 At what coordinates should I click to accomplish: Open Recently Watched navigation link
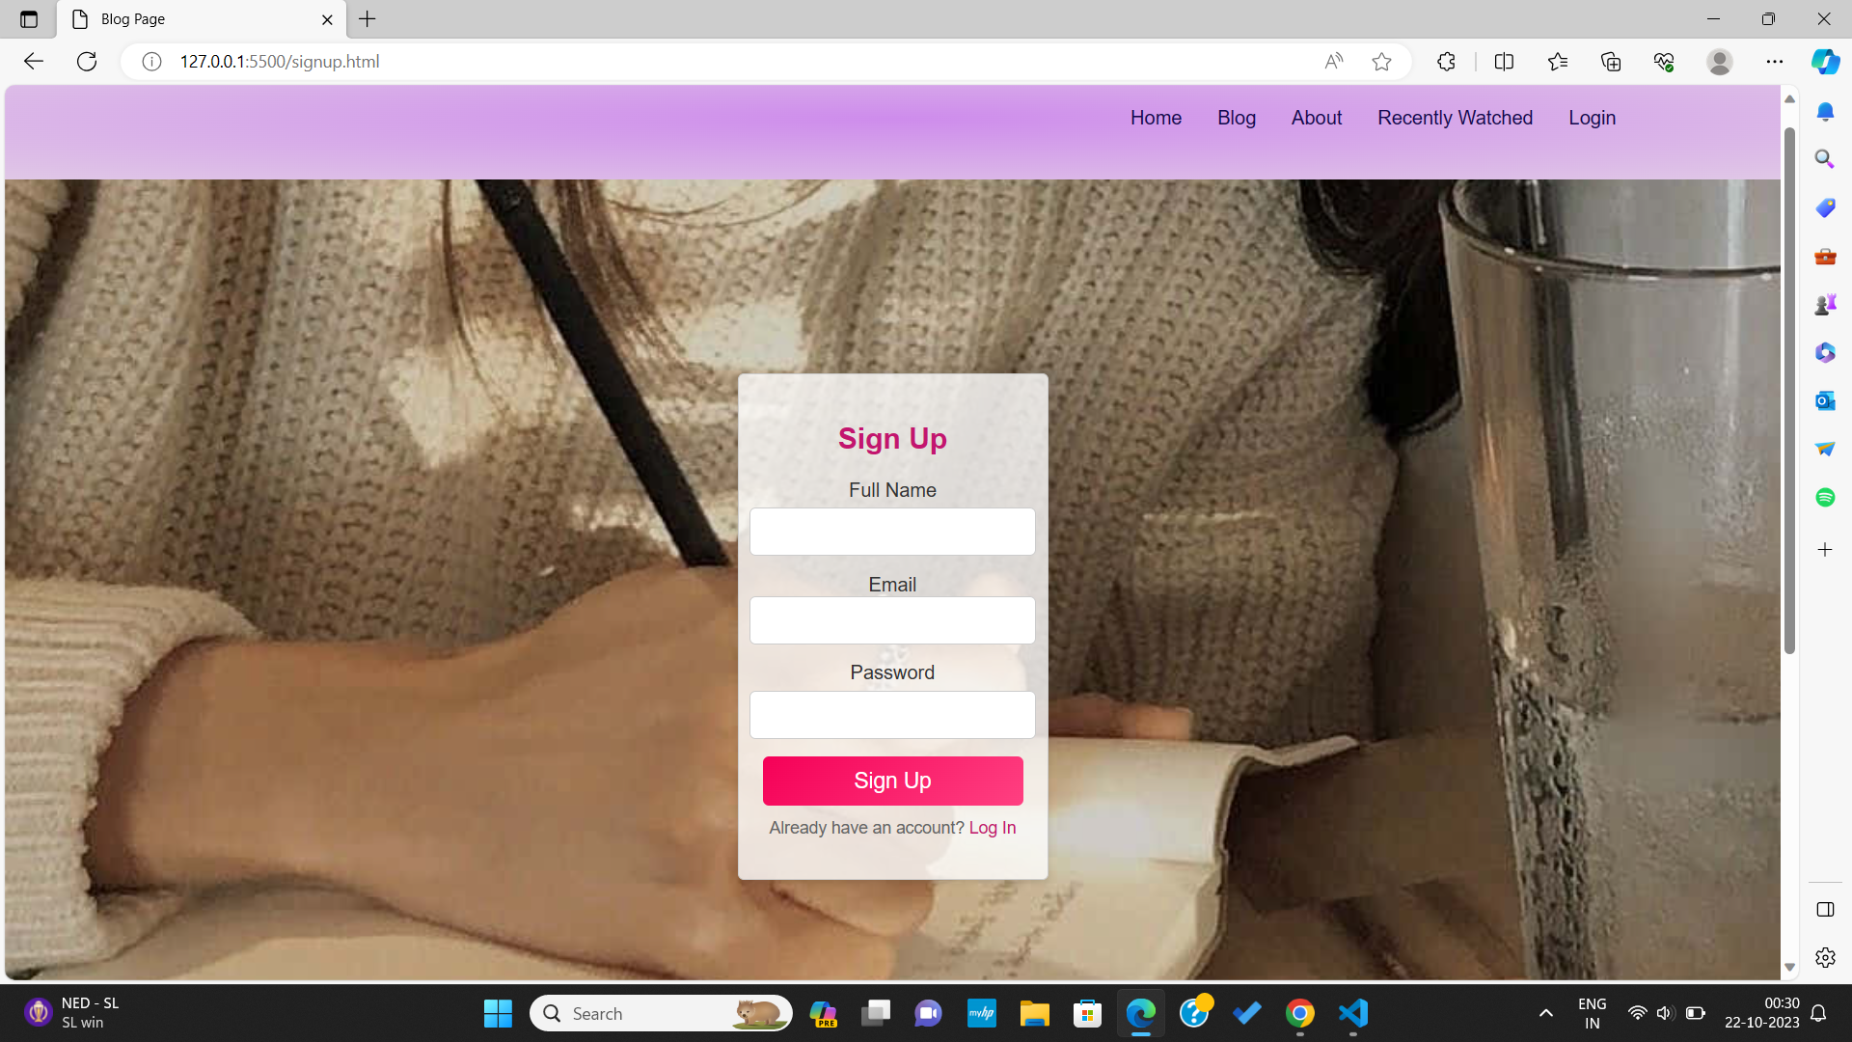[1455, 118]
